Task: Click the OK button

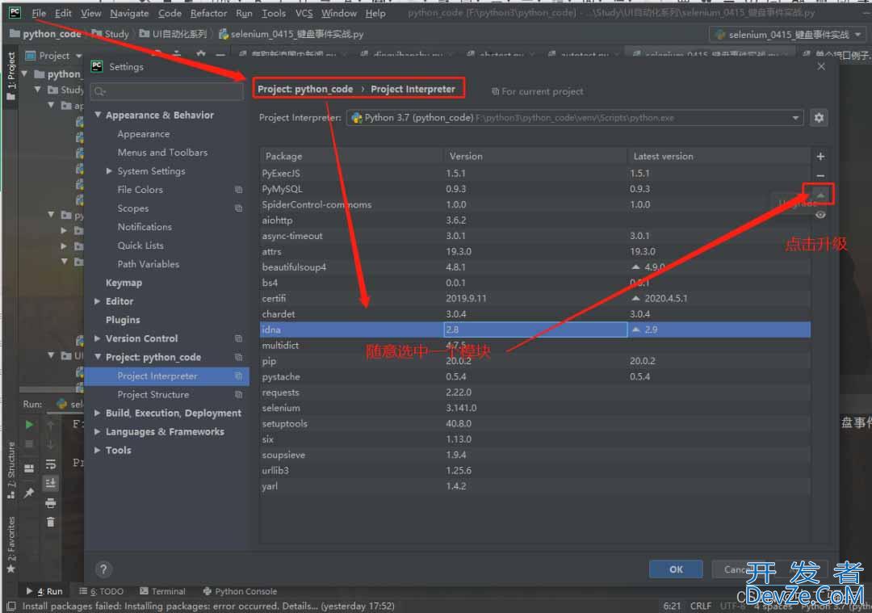Action: [x=676, y=569]
